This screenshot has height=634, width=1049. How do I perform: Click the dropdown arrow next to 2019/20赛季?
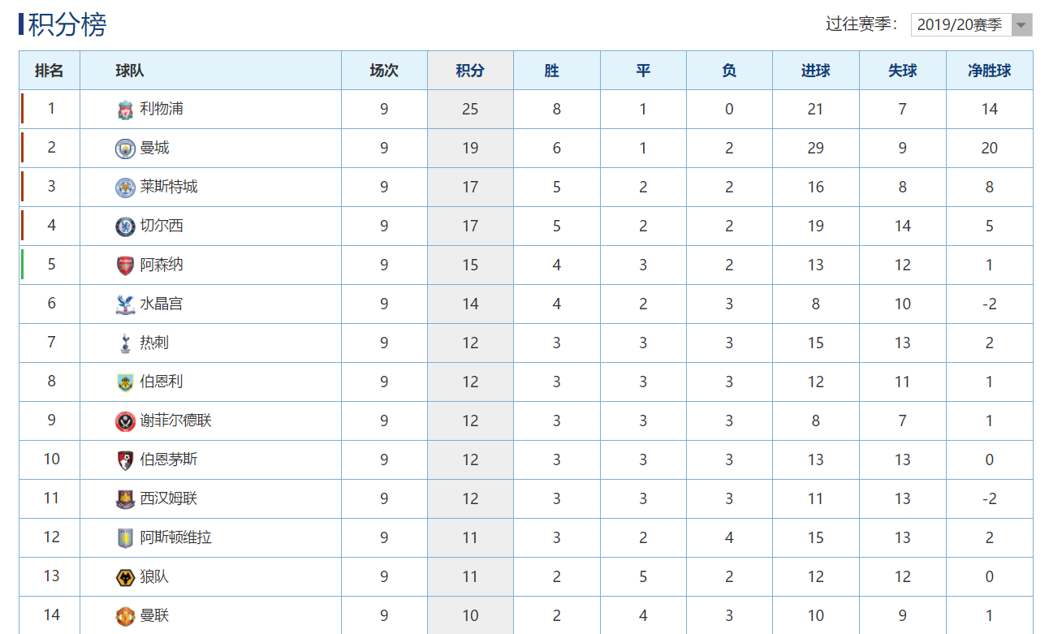(x=1022, y=25)
